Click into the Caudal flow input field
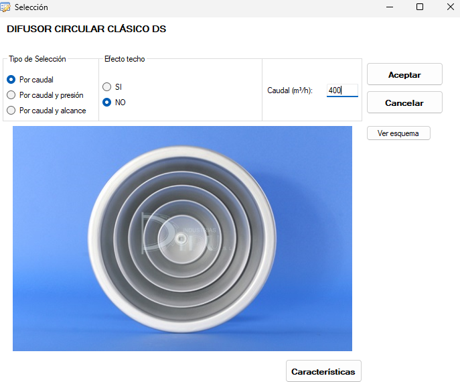Viewport: 460px width, 382px height. pyautogui.click(x=342, y=90)
